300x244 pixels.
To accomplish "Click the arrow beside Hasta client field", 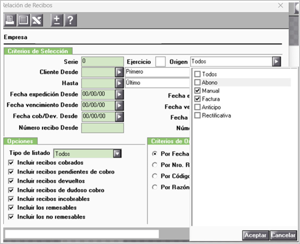I will click(x=119, y=83).
